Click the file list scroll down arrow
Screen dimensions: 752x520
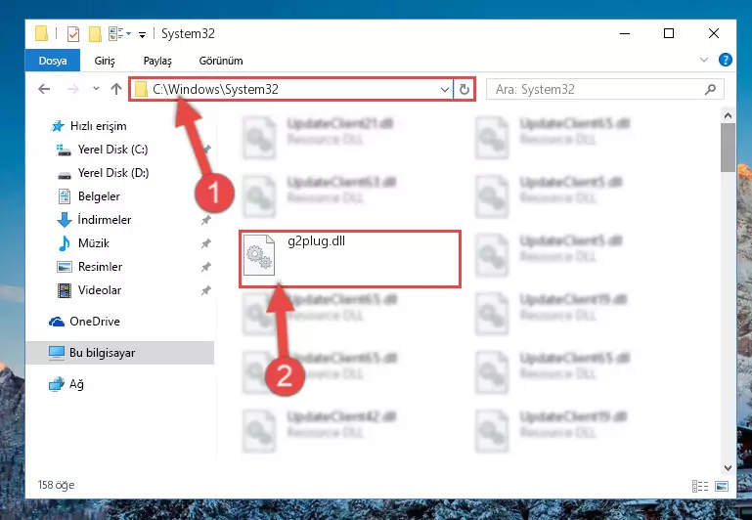point(728,468)
